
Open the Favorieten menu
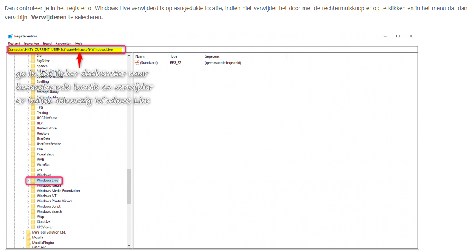(x=64, y=44)
